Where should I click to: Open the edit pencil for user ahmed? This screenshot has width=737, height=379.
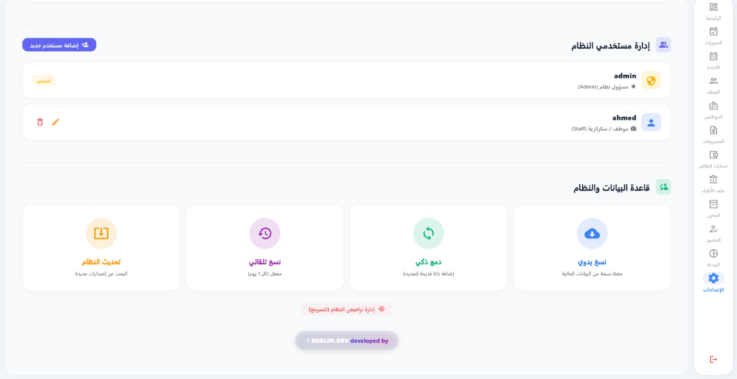tap(56, 122)
